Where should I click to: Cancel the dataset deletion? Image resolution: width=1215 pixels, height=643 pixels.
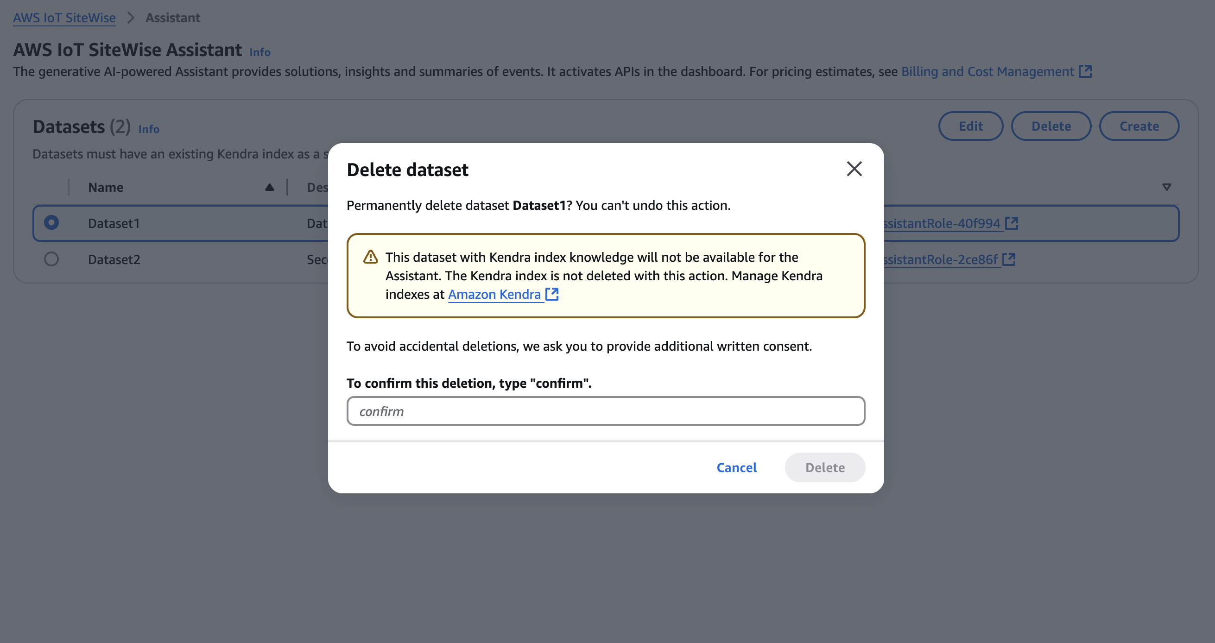(736, 467)
